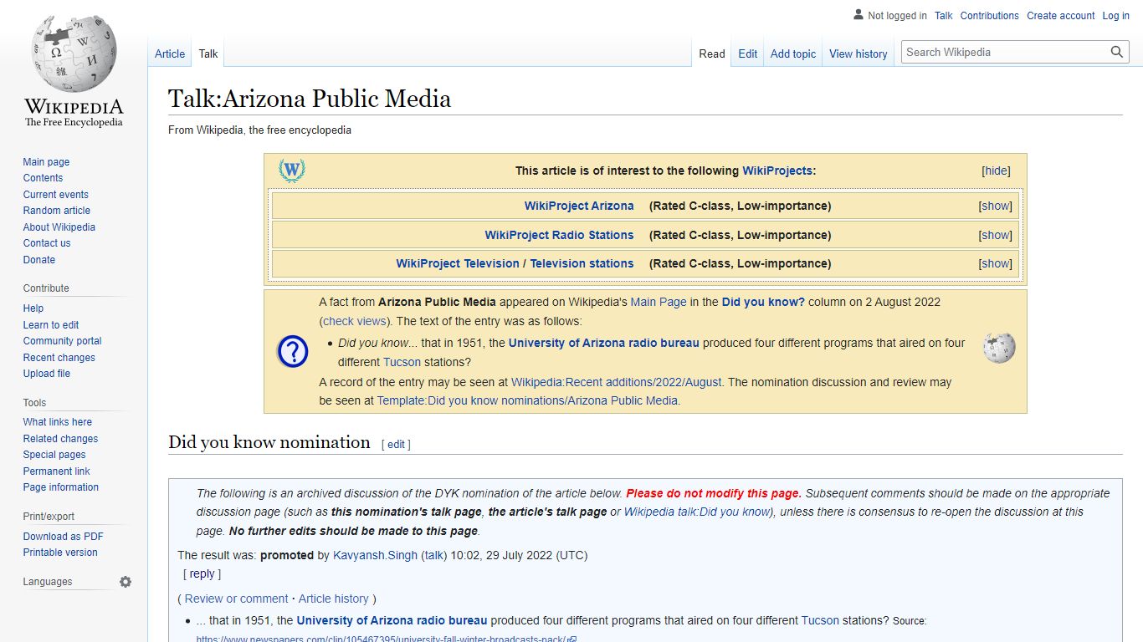Open the Main Page link in DYK box
This screenshot has height=642, width=1143.
click(659, 302)
